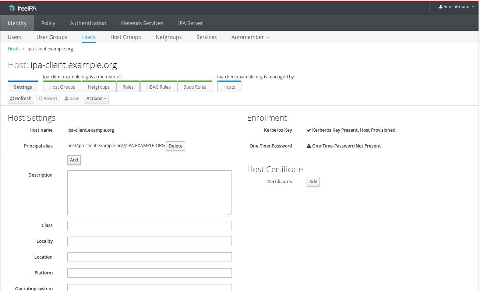Open the Netgroups membership tab
480x291 pixels.
click(x=99, y=87)
